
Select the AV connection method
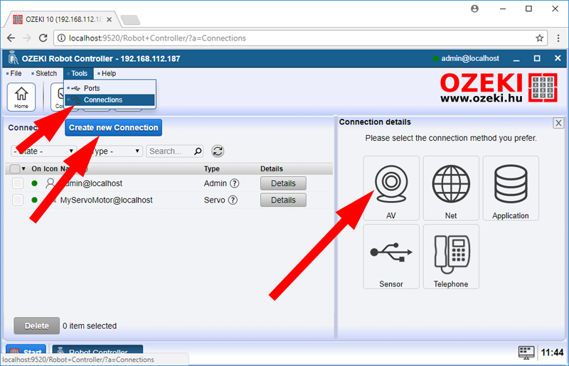click(391, 188)
